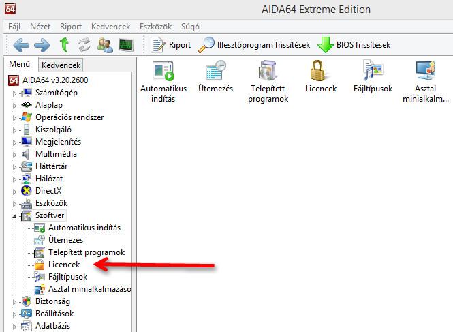Open Illesztőprogram frissítések
The width and height of the screenshot is (453, 332).
pyautogui.click(x=254, y=45)
